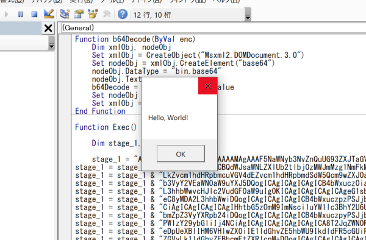This screenshot has width=366, height=240.
Task: Click the stage_1 line starting "b3VyY2VEaWN0"
Action: tap(220, 183)
